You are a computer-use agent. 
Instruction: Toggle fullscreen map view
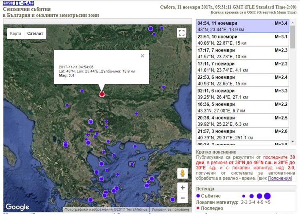click(x=182, y=33)
